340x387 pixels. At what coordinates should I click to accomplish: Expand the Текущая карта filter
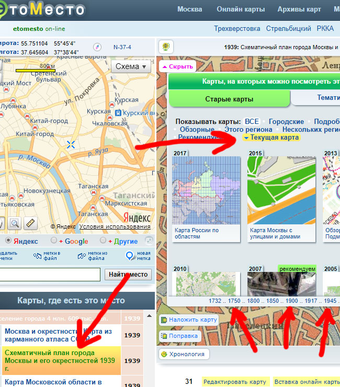271,138
